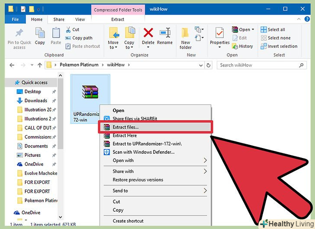Select Scan with Windows Defender...

155,152
